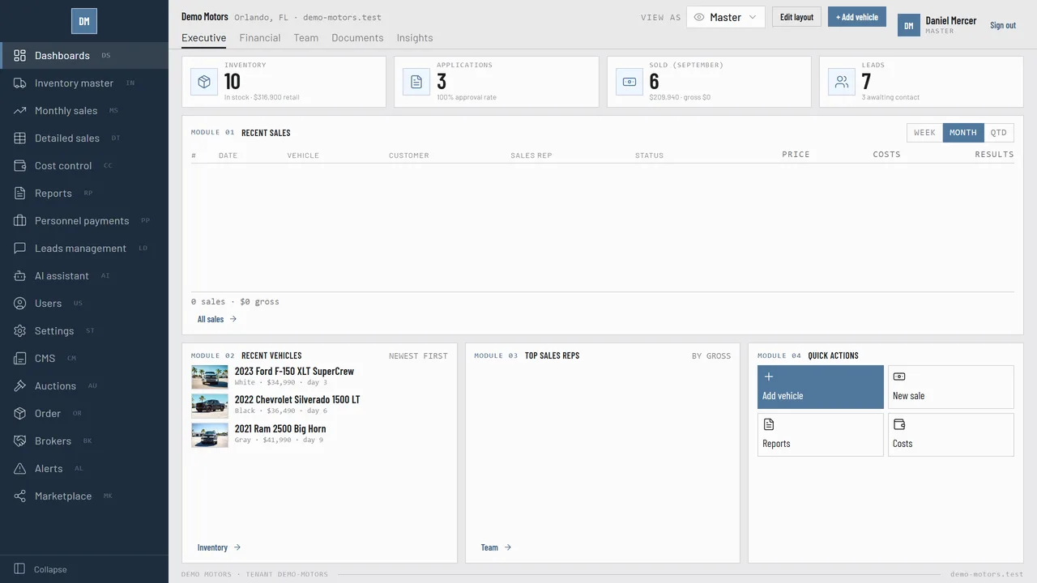
Task: Click the Demo Motors dealership name
Action: point(205,16)
